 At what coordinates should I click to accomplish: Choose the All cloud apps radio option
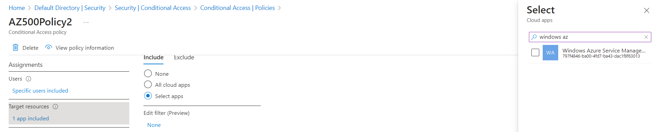pyautogui.click(x=148, y=84)
